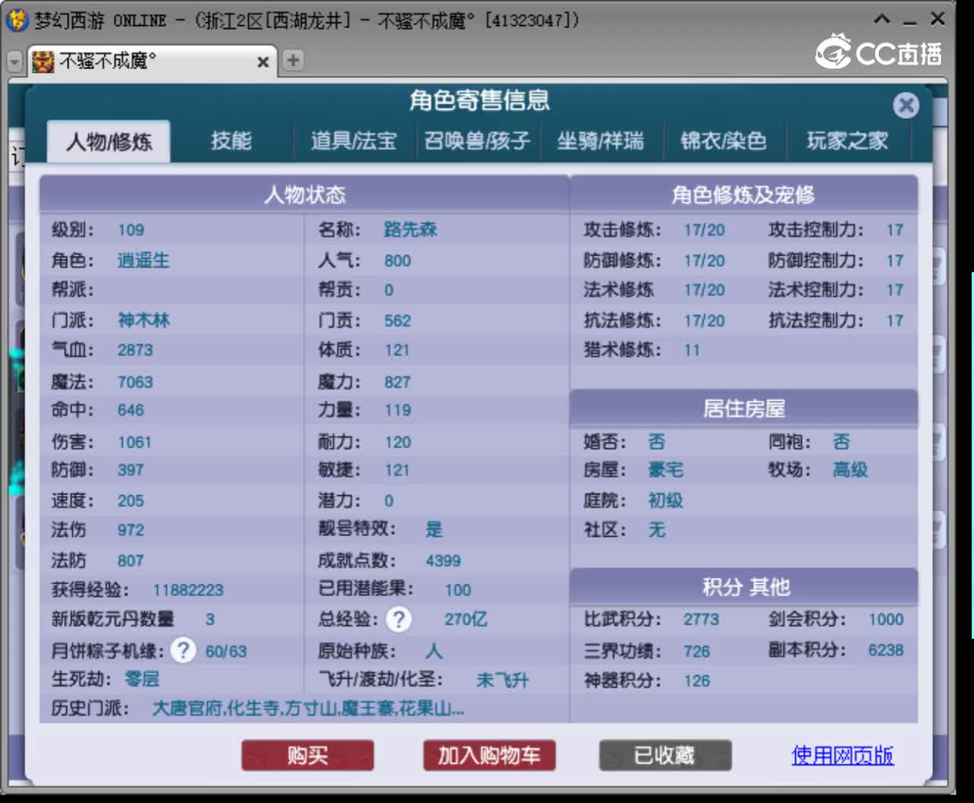Close the 不骚不成魔 tab

263,62
